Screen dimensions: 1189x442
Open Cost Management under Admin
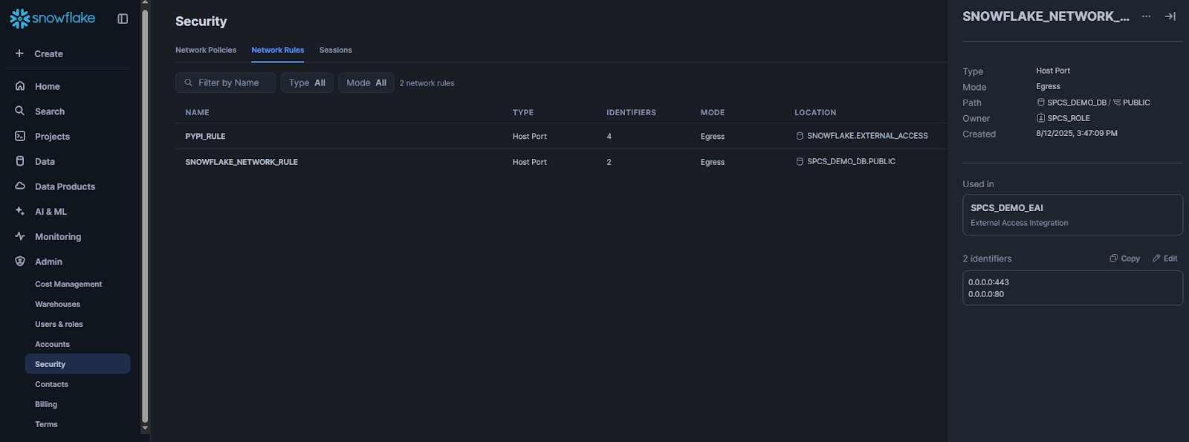pos(68,284)
